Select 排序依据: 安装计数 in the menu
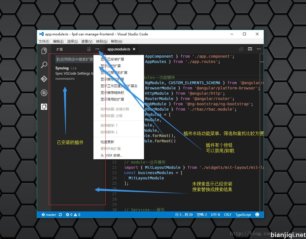This screenshot has height=239, width=306. (119, 109)
